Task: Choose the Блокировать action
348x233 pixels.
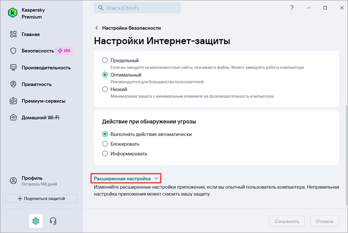Action: (x=105, y=144)
